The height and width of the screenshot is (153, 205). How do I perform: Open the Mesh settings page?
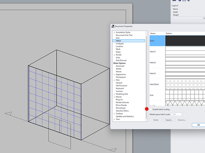[118, 49]
